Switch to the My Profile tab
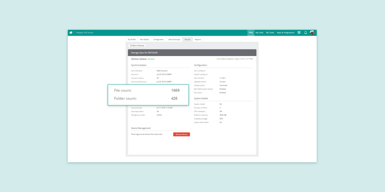This screenshot has height=192, width=385. 132,39
